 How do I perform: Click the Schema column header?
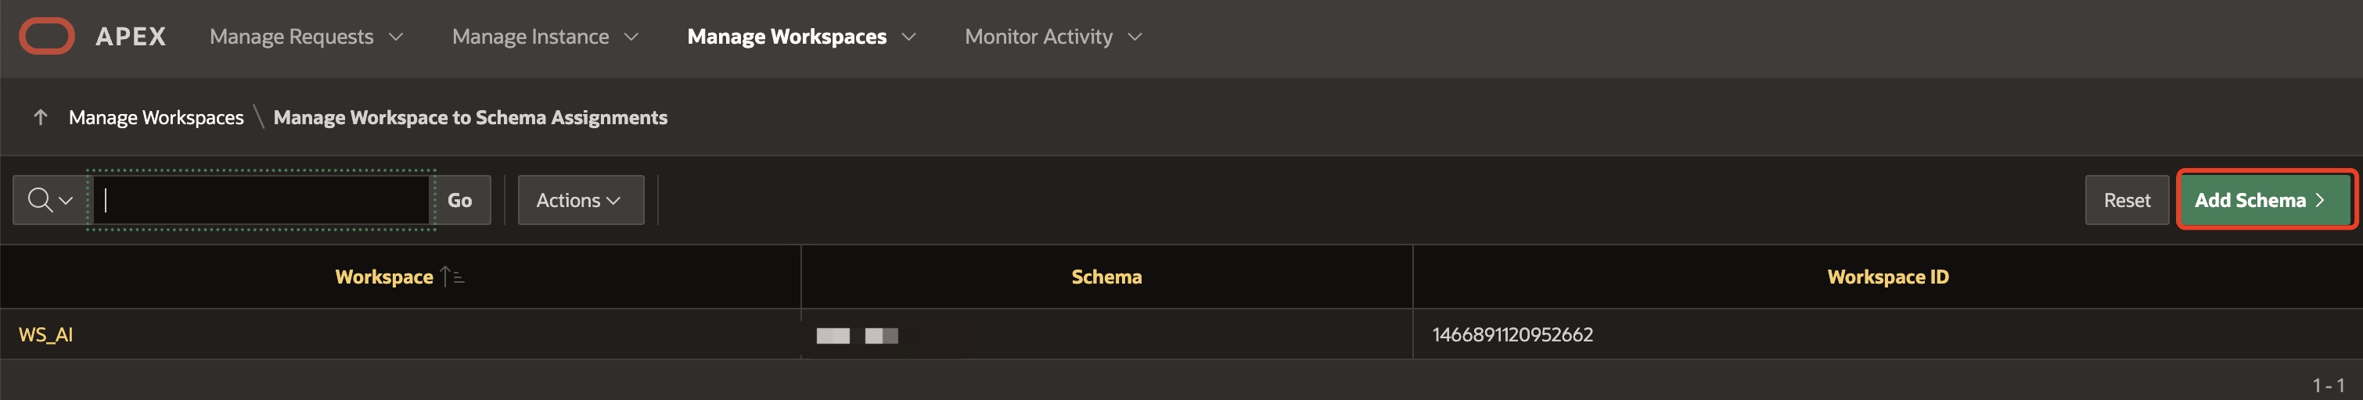tap(1106, 277)
